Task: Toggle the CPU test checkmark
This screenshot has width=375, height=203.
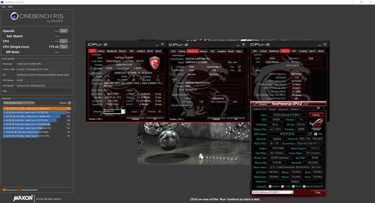Action: (70, 41)
